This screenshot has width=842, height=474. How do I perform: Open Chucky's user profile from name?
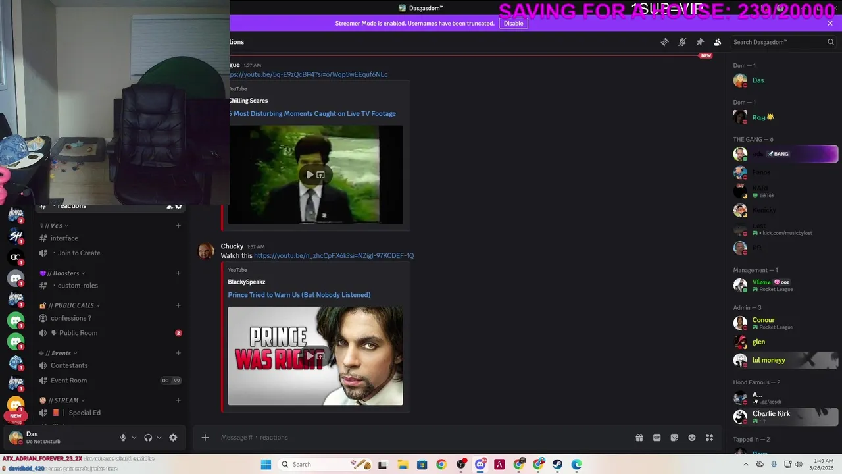pyautogui.click(x=232, y=246)
